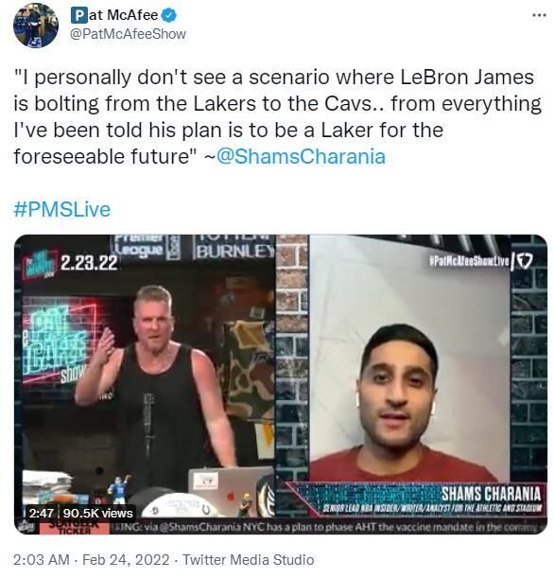Screen dimensions: 554x578
Task: Open the tweet's three-dot more menu
Action: click(539, 15)
